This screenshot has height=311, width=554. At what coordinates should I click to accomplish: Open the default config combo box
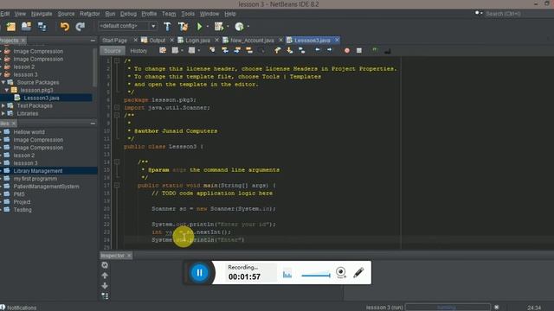(127, 26)
